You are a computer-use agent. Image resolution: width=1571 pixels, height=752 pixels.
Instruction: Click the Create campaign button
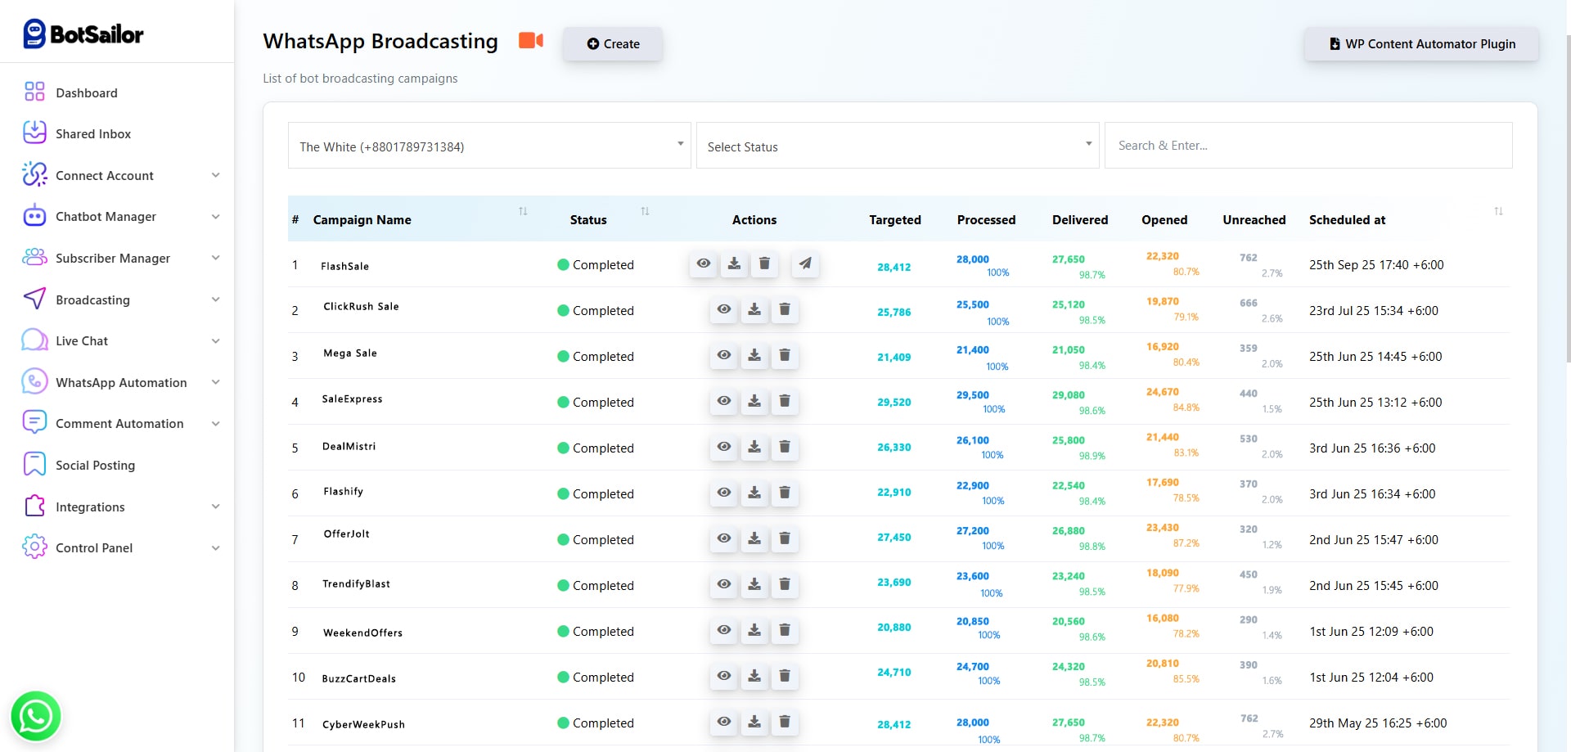(613, 44)
